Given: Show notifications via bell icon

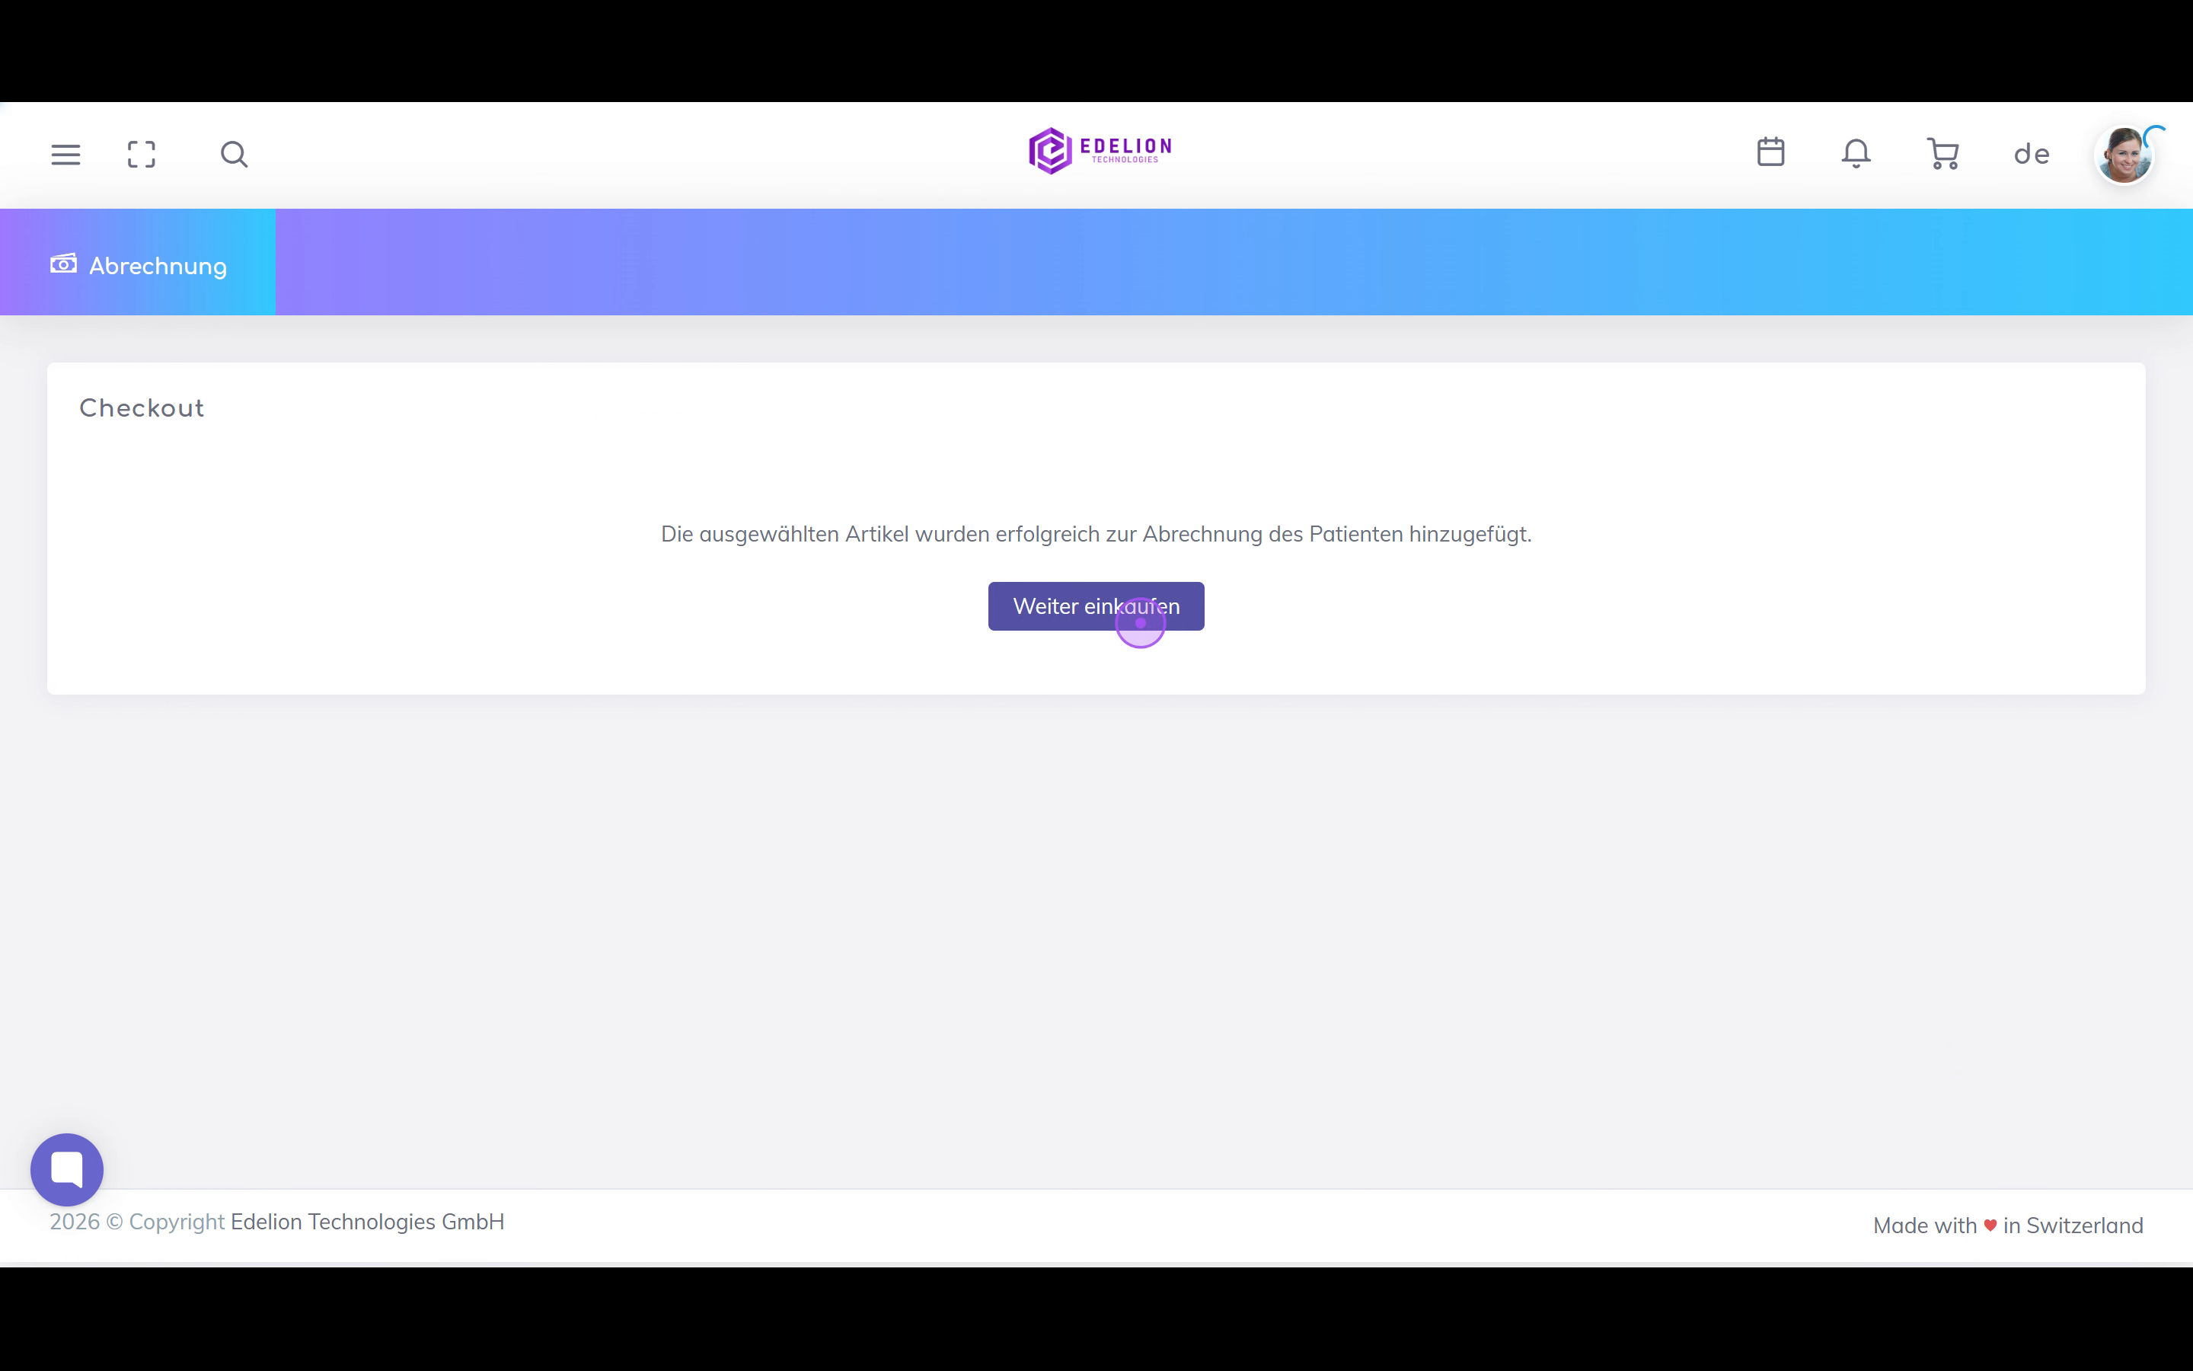Looking at the screenshot, I should pyautogui.click(x=1856, y=153).
